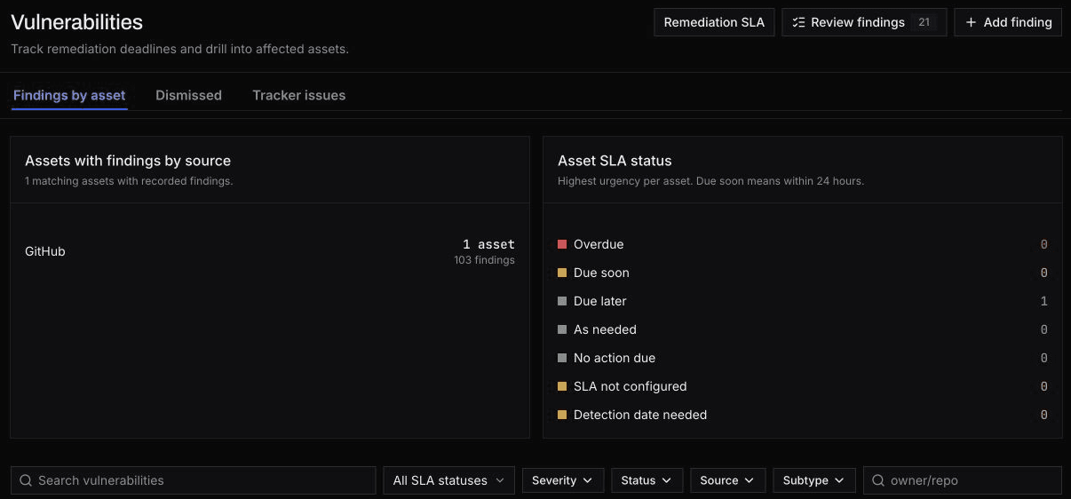Click the checklist icon in Review findings

(x=798, y=22)
